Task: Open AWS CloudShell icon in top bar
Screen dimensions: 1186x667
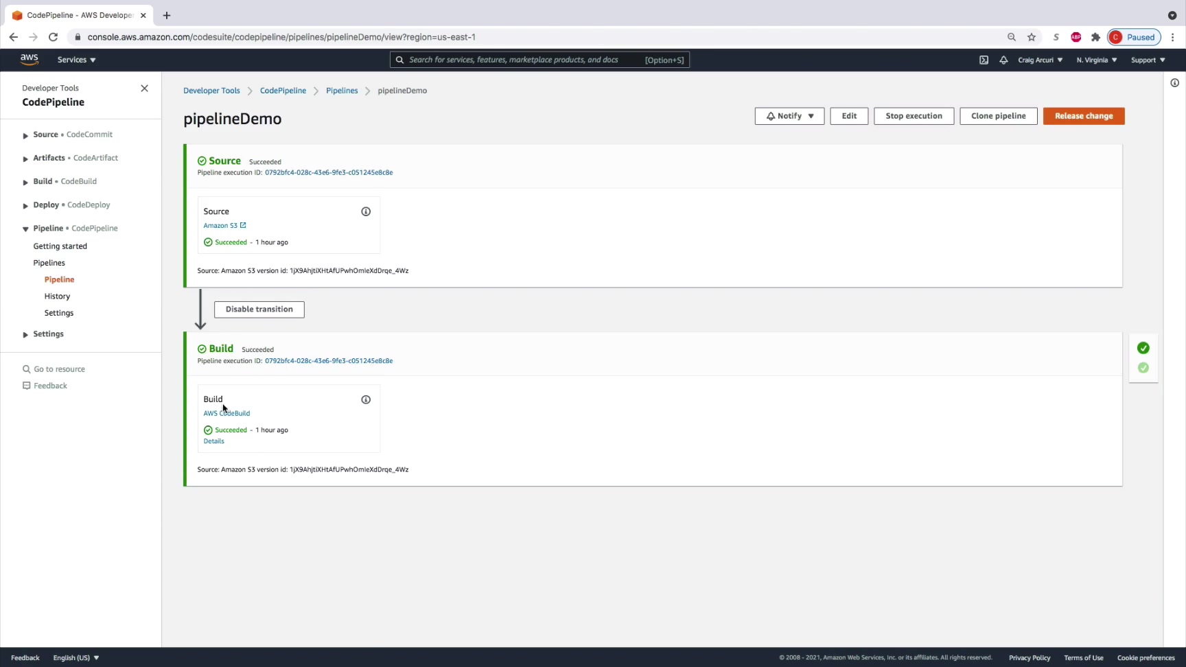Action: 984,60
